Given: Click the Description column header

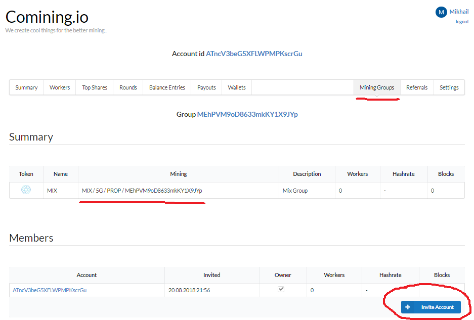Looking at the screenshot, I should point(307,174).
